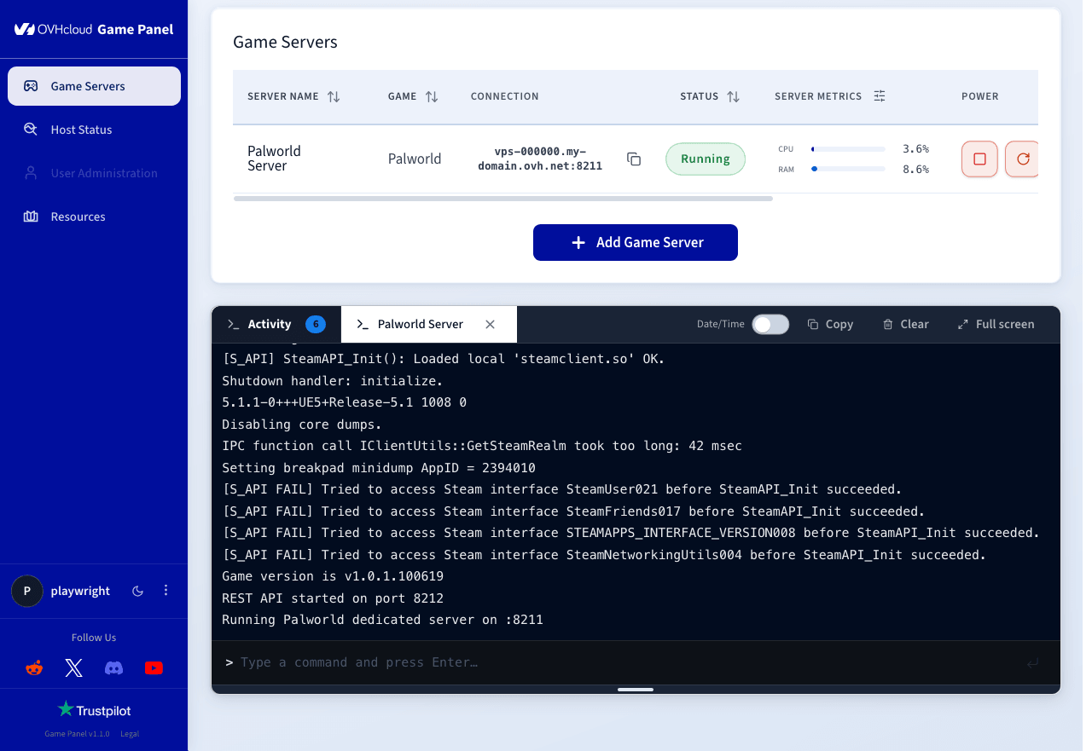Click the 'Game version is v1.0.1.100619' line
The image size is (1092, 751).
(333, 576)
